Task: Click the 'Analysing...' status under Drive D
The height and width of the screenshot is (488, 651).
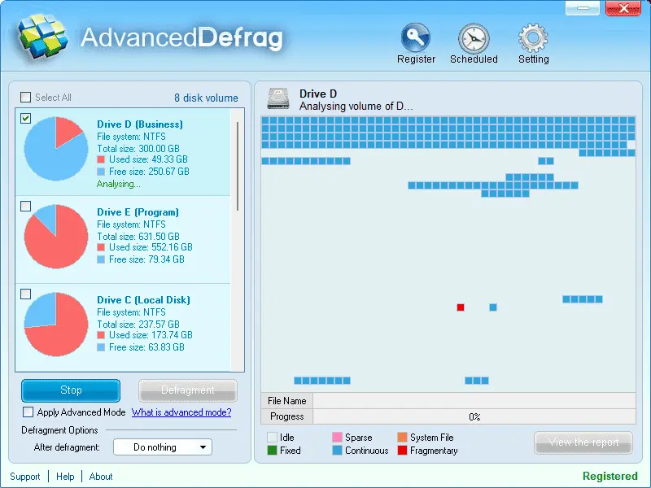Action: 119,184
